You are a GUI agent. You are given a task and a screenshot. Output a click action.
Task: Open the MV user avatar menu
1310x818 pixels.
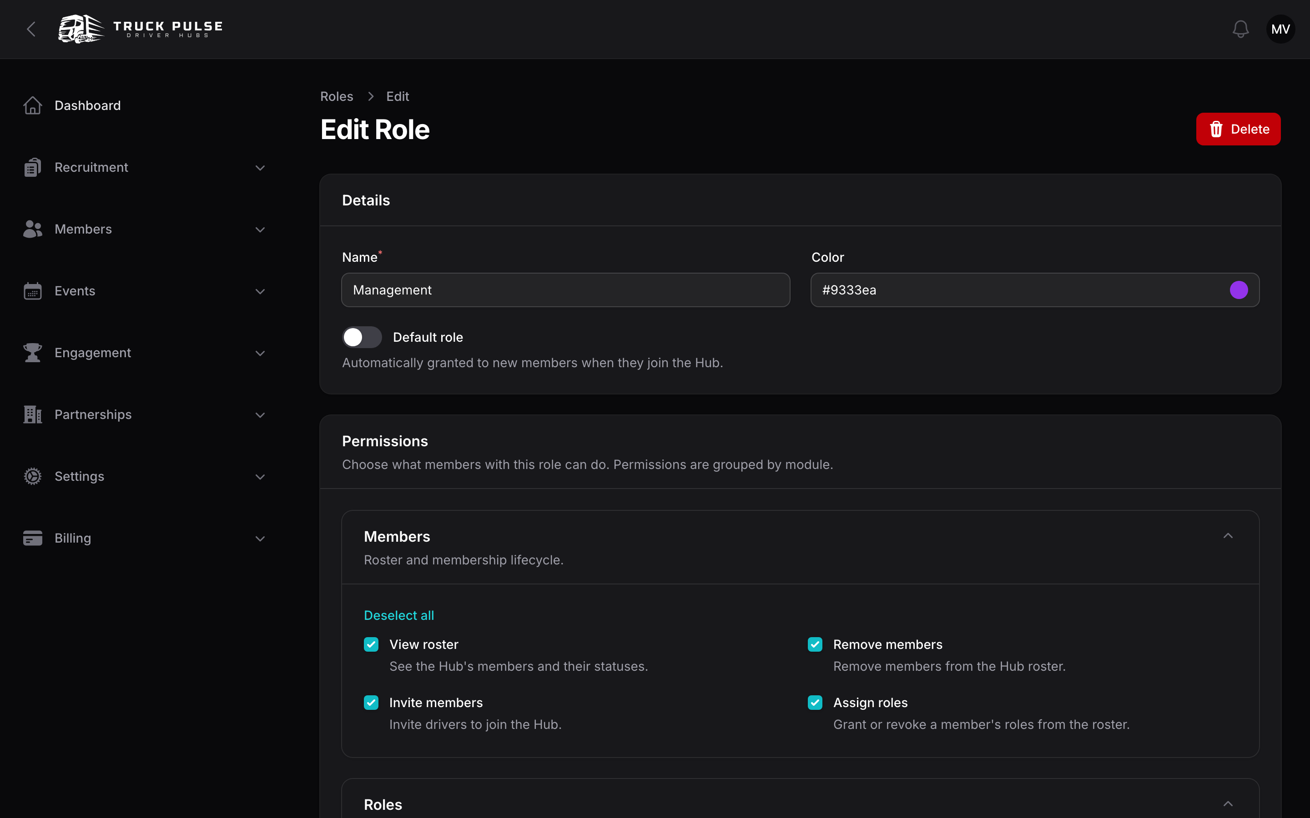pyautogui.click(x=1280, y=29)
